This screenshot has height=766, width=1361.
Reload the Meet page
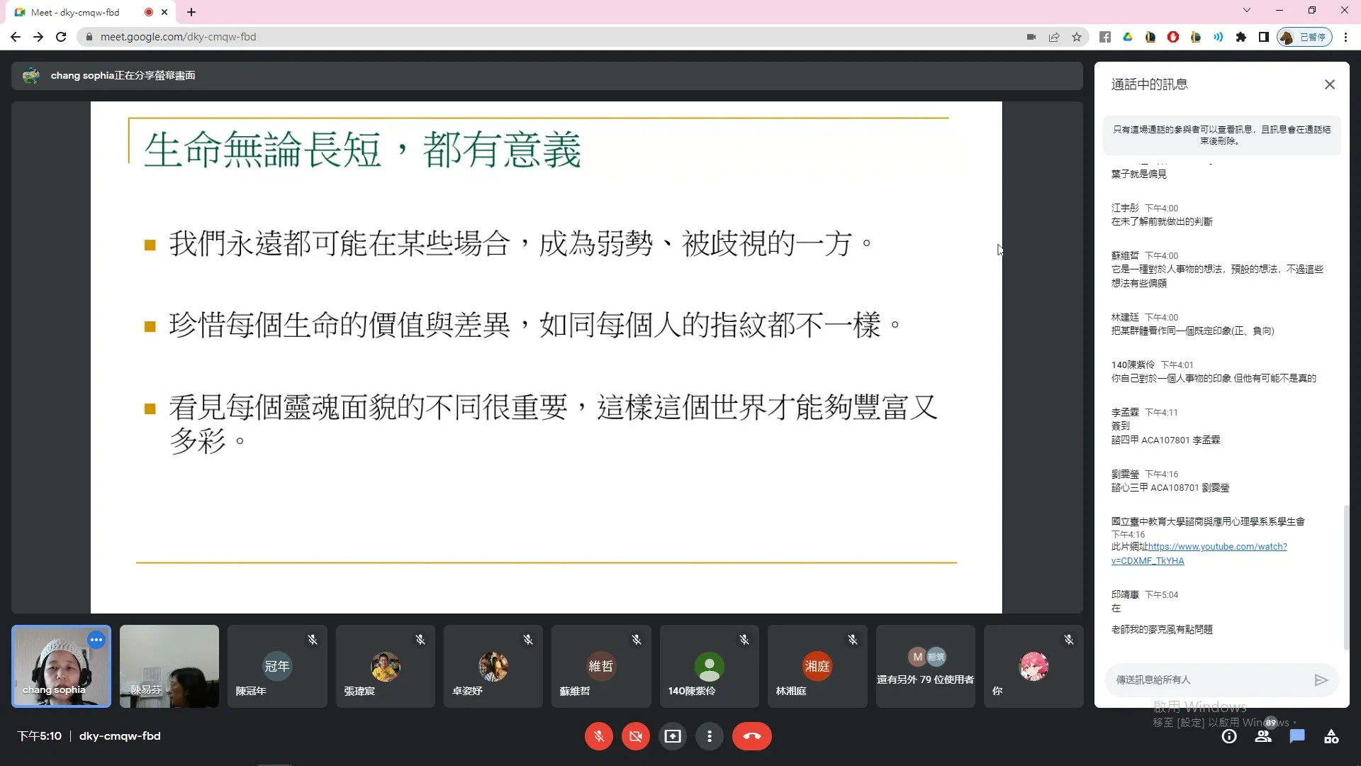(x=61, y=37)
